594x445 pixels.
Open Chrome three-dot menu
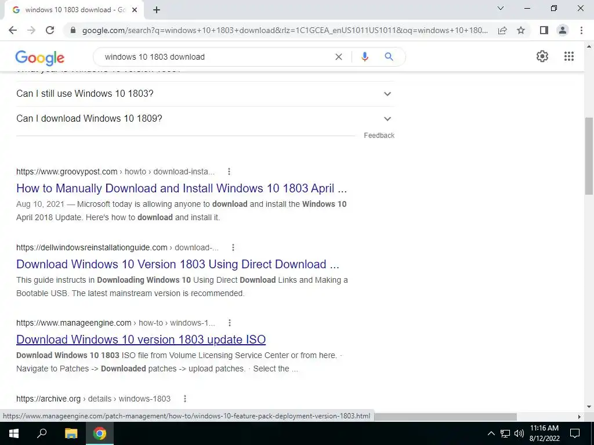click(x=581, y=30)
